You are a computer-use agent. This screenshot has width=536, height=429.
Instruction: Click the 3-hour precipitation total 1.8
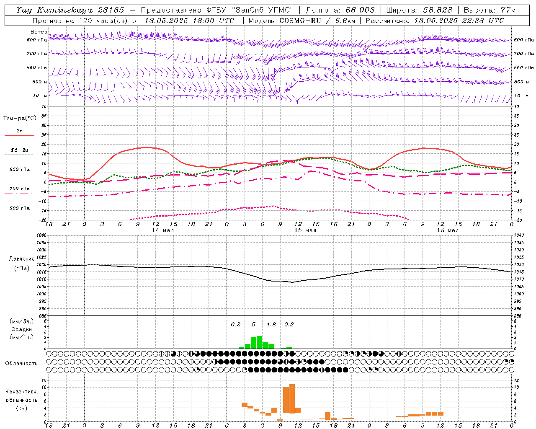[271, 324]
